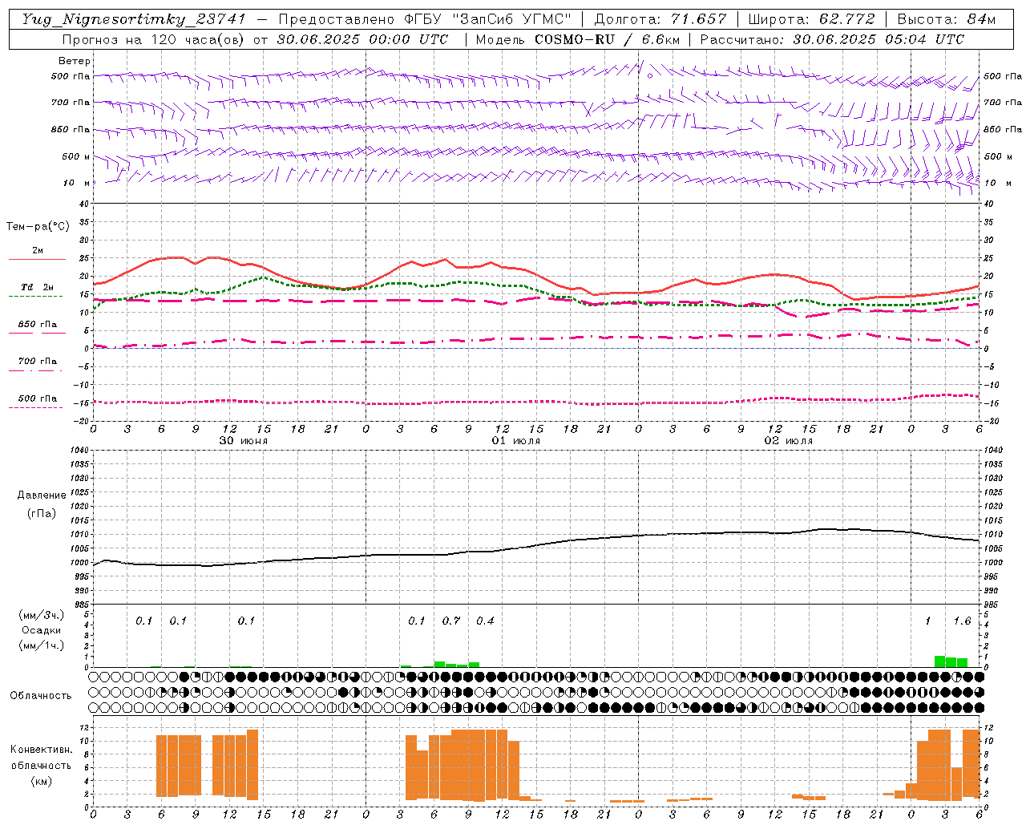This screenshot has height=821, width=1026.
Task: Select the provider text ФГБУ "ЗапСиб УГМС"
Action: [x=487, y=19]
